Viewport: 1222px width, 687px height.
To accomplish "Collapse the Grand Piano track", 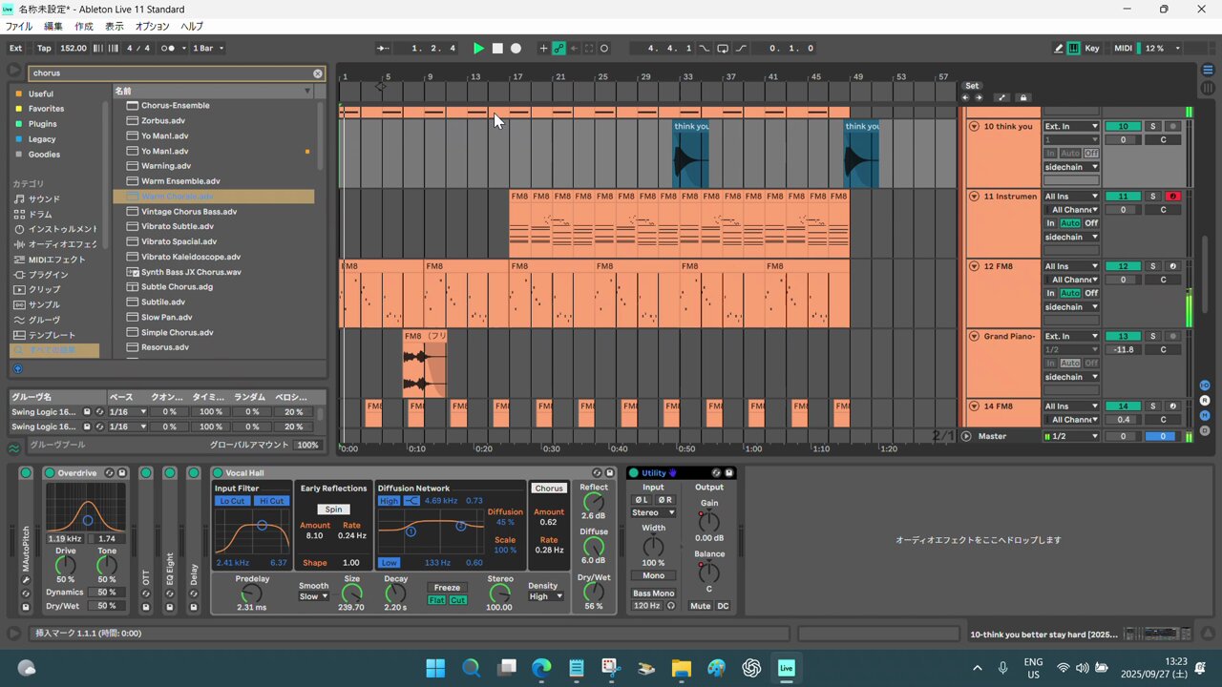I will click(974, 336).
